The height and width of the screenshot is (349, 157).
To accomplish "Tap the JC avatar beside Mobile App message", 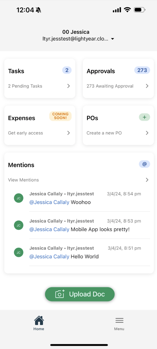I will pos(19,225).
